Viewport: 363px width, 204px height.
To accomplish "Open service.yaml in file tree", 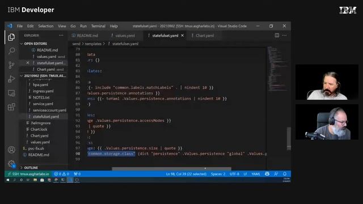I will (x=43, y=104).
